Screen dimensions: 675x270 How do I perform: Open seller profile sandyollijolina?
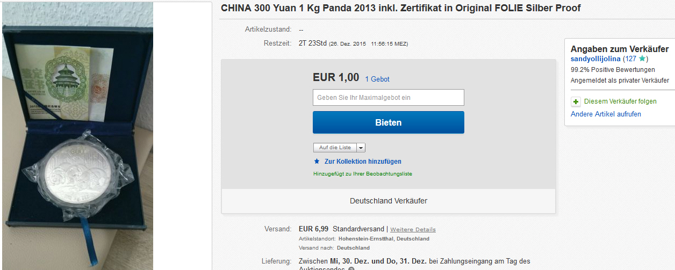(595, 59)
